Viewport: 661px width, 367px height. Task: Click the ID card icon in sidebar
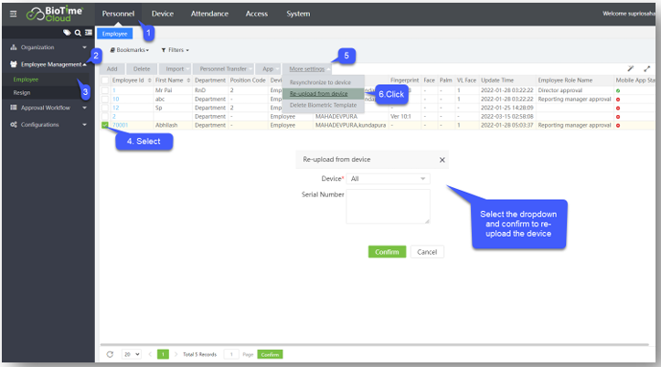tap(88, 32)
